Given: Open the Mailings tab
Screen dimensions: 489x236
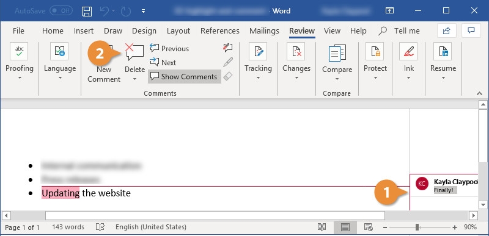Looking at the screenshot, I should tap(264, 30).
